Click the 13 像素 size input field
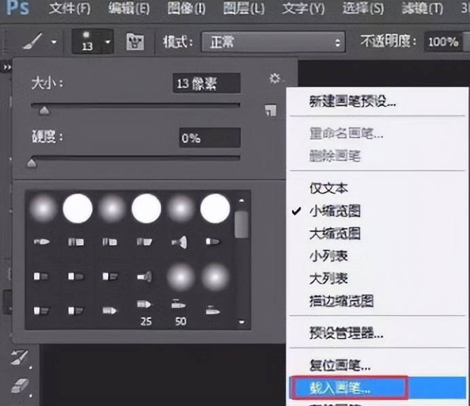Screen dimensions: 470x406 [x=206, y=84]
